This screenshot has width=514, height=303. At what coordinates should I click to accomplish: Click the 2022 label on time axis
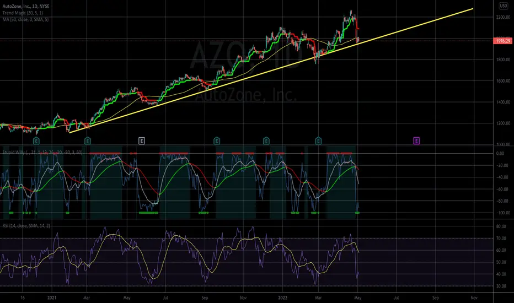coord(282,297)
